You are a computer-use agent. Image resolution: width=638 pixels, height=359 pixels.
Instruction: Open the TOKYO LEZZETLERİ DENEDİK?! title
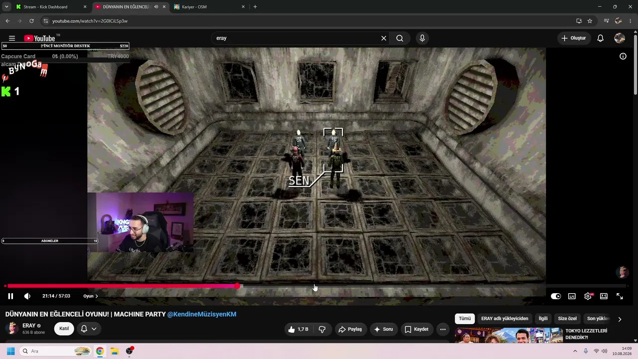(x=586, y=334)
